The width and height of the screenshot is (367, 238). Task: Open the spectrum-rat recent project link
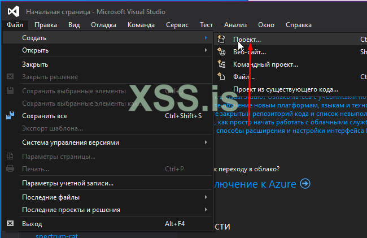click(x=56, y=235)
